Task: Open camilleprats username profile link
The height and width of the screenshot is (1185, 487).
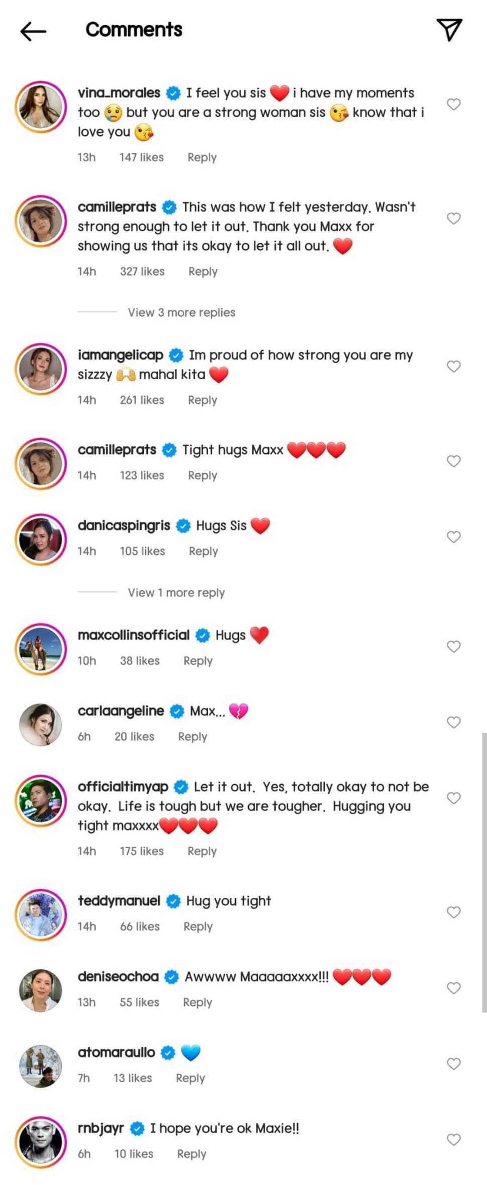Action: tap(117, 207)
